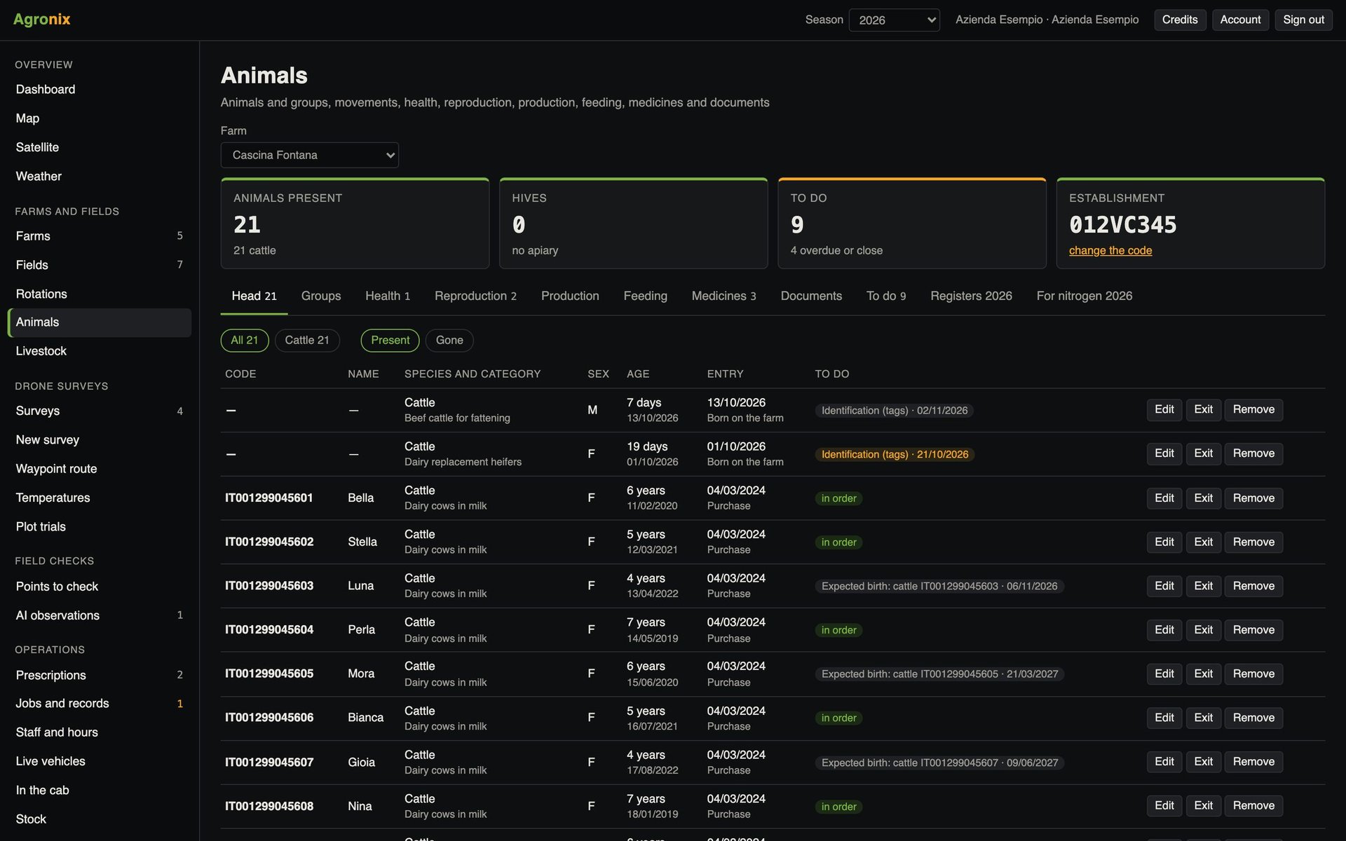Select the Present filter chip
The width and height of the screenshot is (1346, 841).
[390, 340]
